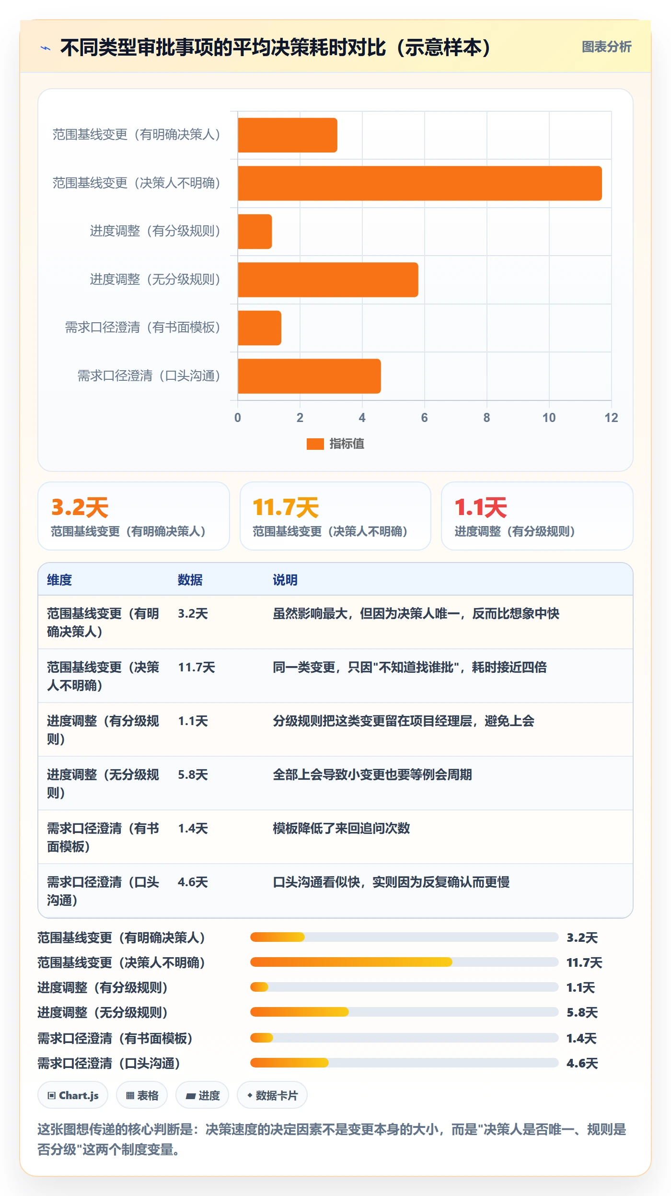
Task: Click the 5.8天 value beside progress bar
Action: (582, 1012)
